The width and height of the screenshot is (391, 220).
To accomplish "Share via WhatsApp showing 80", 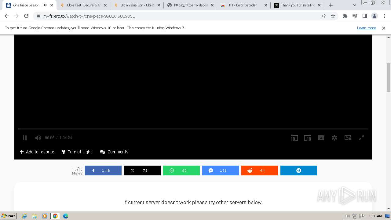I will click(x=181, y=170).
